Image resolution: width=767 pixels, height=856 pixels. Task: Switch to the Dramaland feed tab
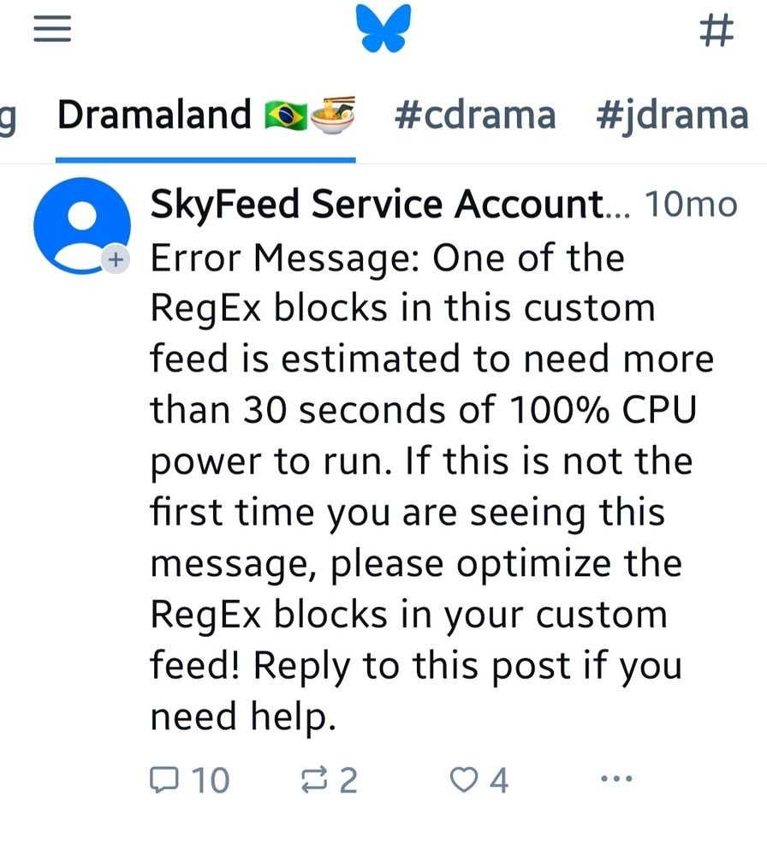point(154,115)
